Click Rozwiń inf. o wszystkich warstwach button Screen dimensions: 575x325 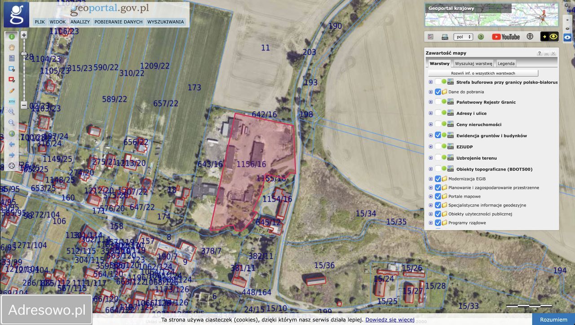[483, 73]
